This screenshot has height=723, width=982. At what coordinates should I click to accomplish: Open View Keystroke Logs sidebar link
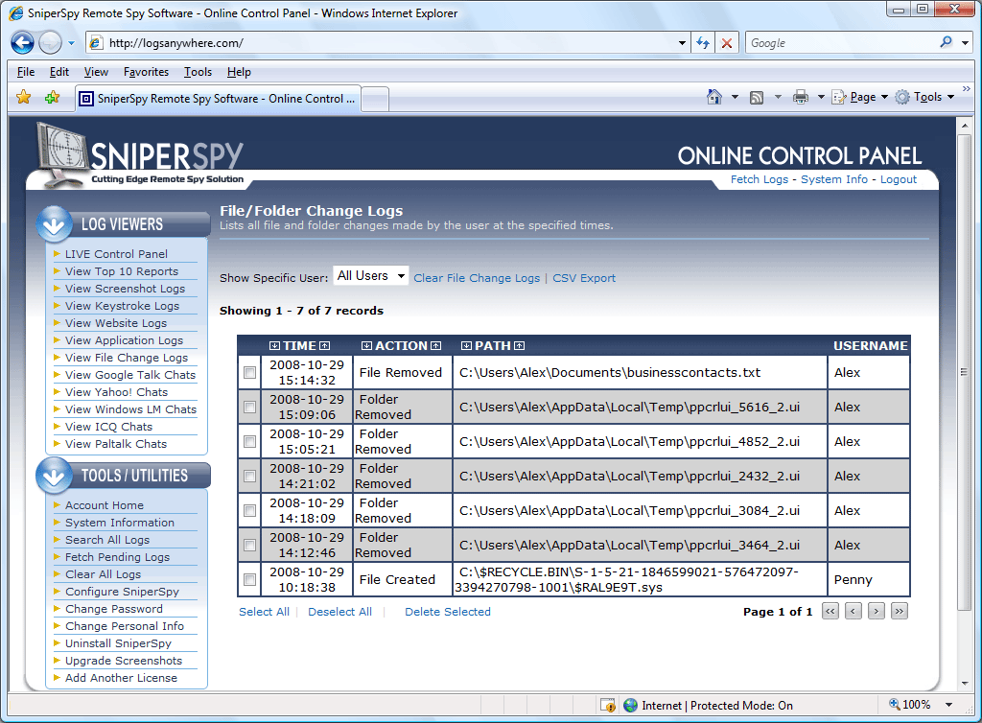(x=122, y=306)
